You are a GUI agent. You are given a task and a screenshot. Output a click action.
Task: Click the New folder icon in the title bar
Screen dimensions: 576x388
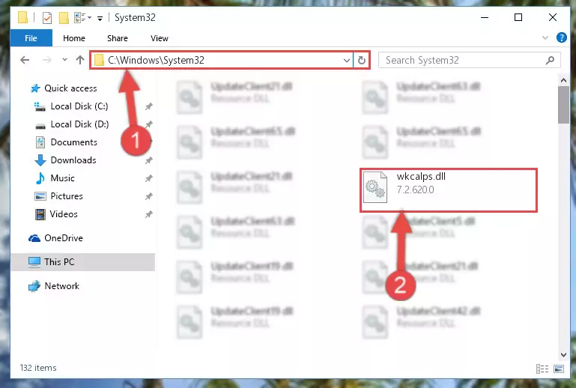click(64, 18)
